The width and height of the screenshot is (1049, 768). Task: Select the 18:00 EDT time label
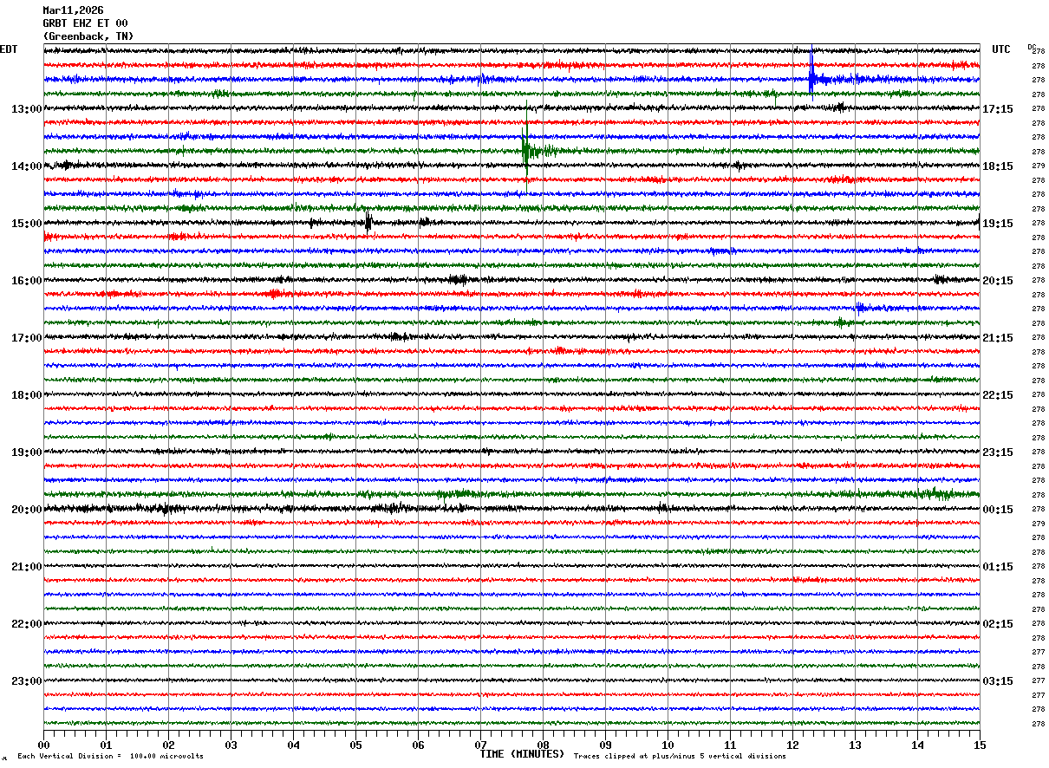[26, 395]
